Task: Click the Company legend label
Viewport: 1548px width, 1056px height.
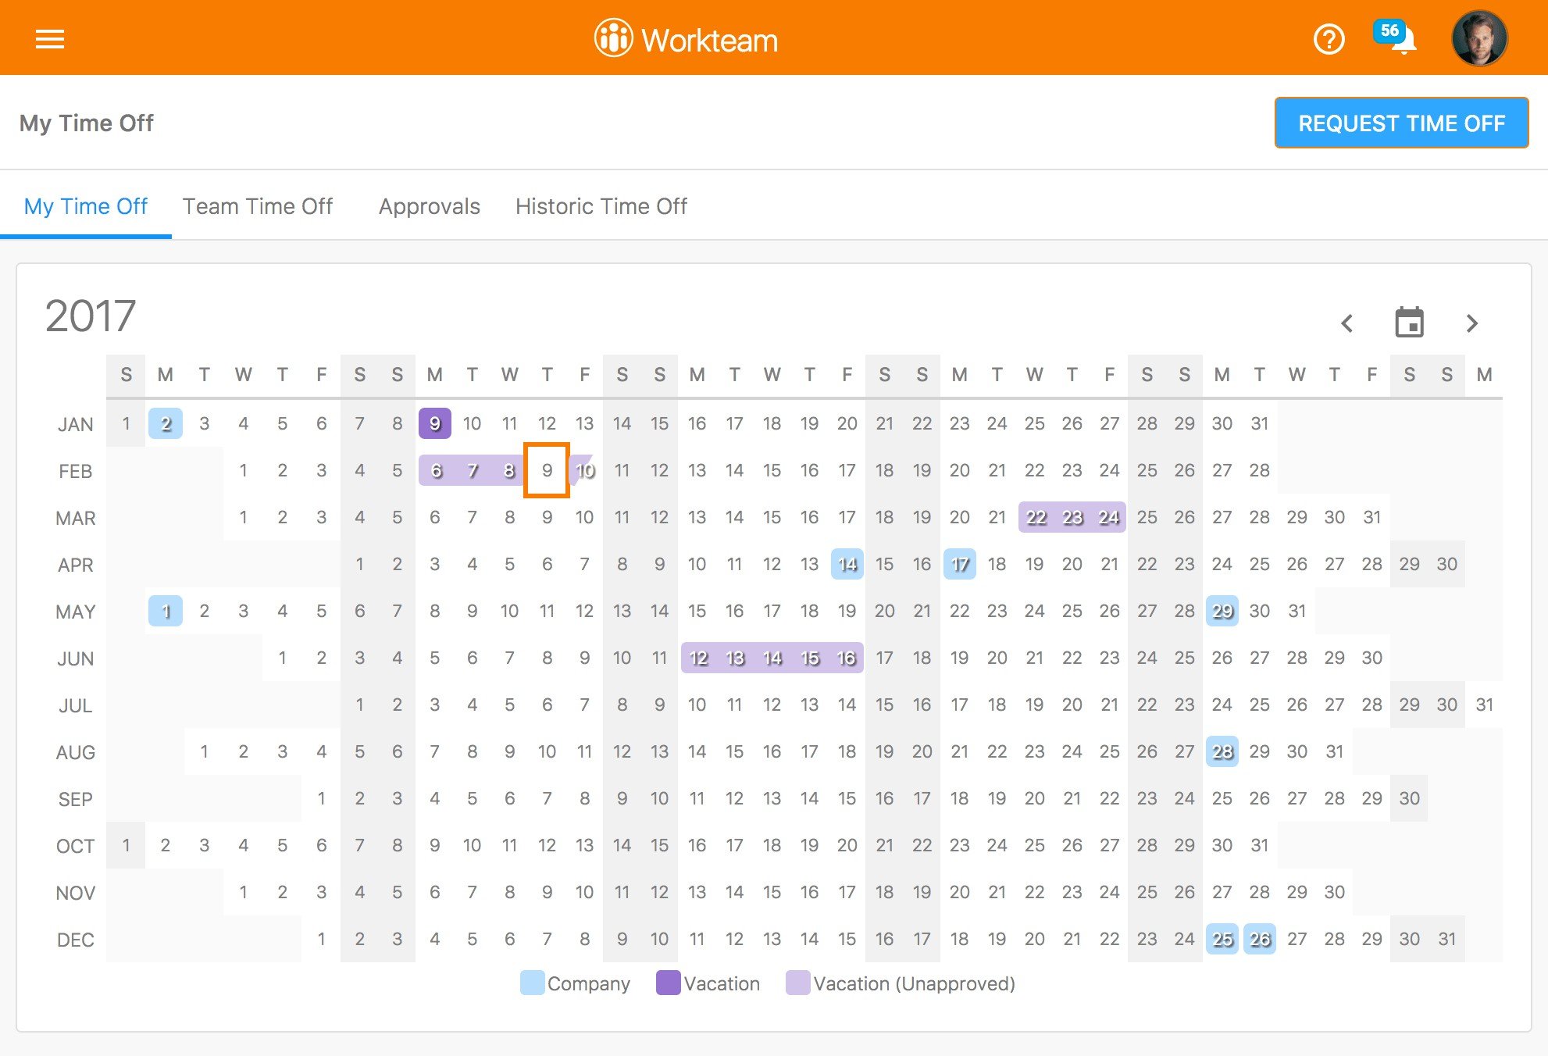Action: (x=589, y=983)
